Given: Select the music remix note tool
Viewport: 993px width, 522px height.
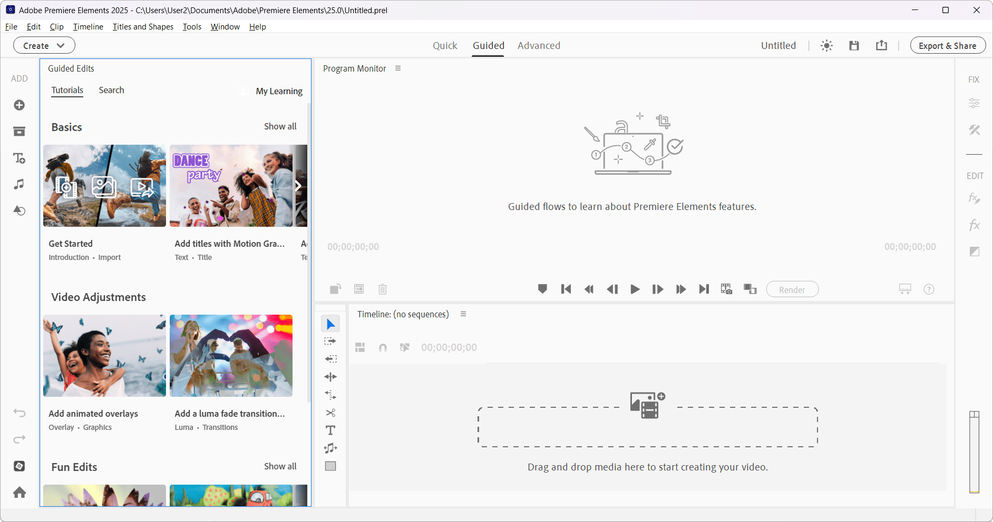Looking at the screenshot, I should (x=330, y=448).
